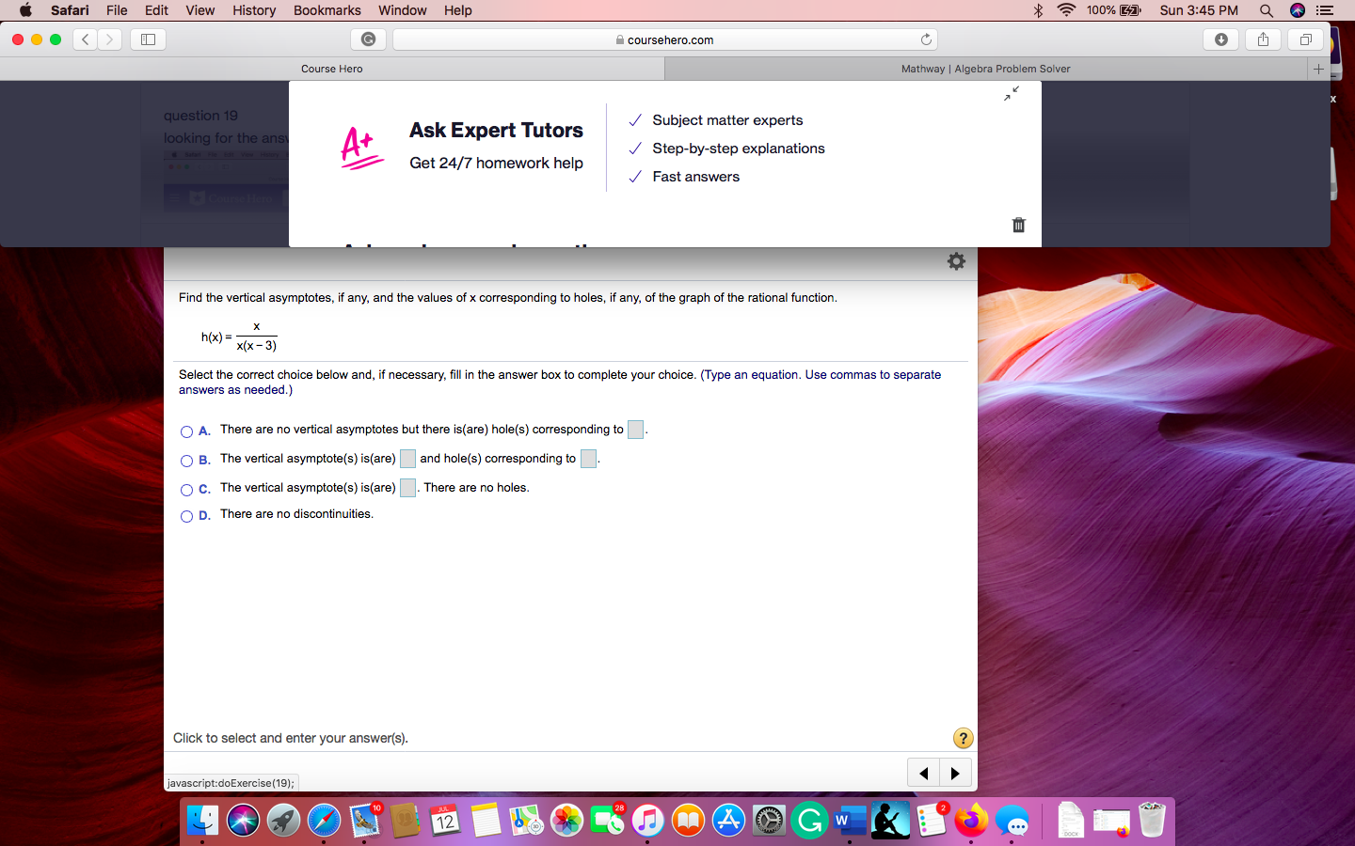The height and width of the screenshot is (846, 1355).
Task: Open the Edit menu
Action: click(156, 10)
